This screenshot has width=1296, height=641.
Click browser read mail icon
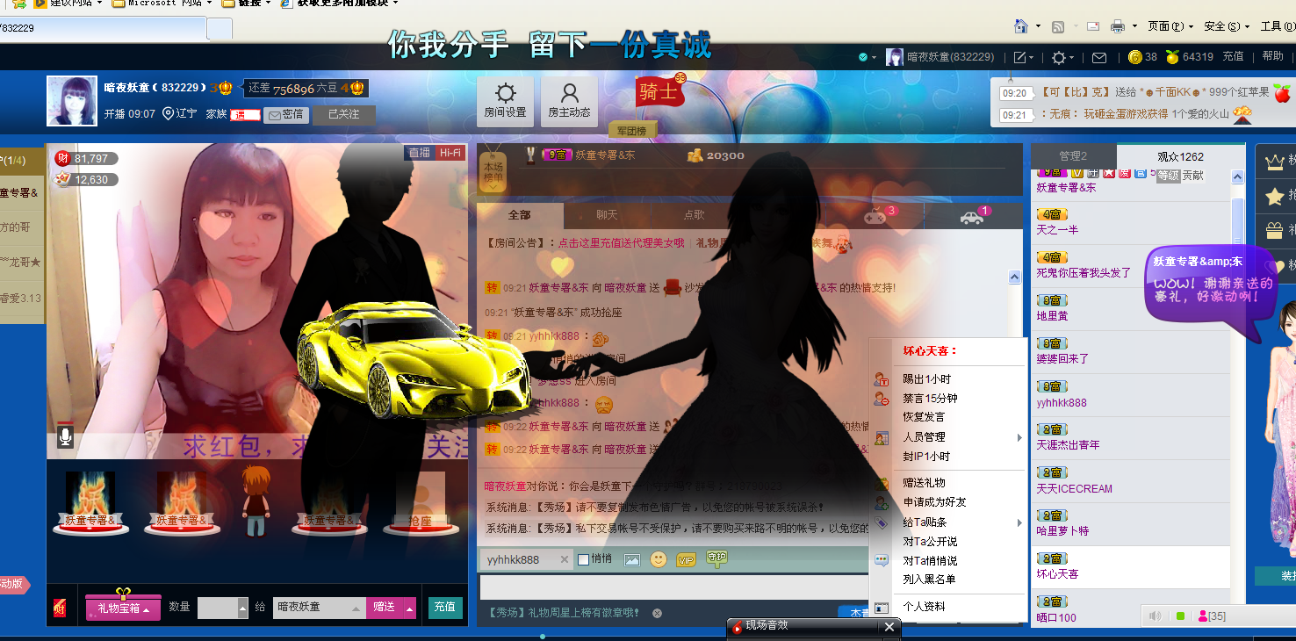pos(1093,26)
